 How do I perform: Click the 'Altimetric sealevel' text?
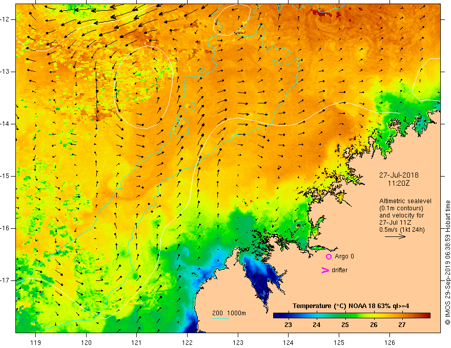(x=405, y=201)
